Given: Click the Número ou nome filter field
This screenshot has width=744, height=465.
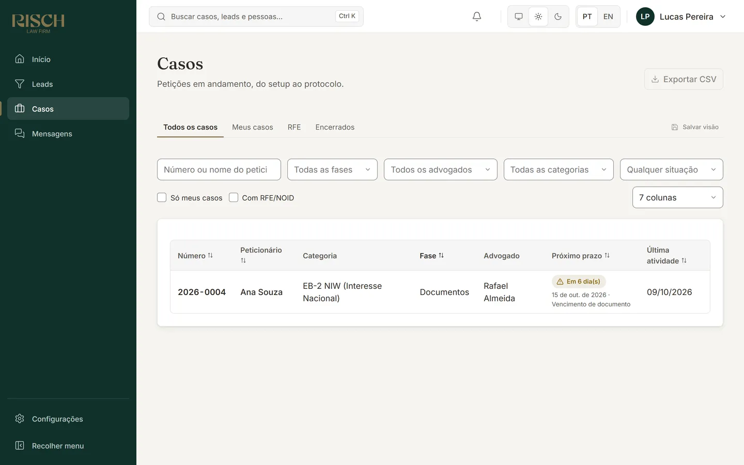Looking at the screenshot, I should tap(219, 169).
